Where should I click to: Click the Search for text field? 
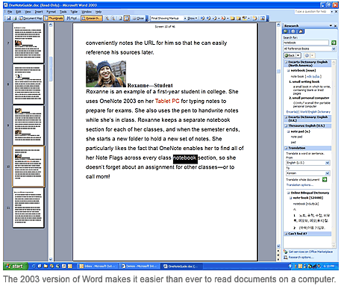point(306,43)
